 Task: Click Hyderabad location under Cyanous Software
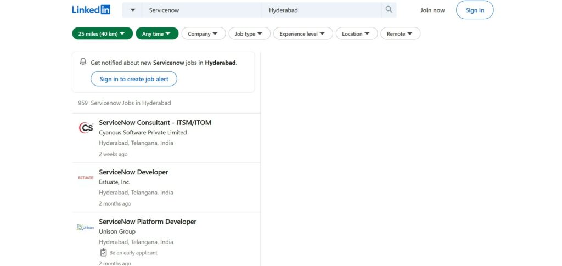click(x=136, y=143)
